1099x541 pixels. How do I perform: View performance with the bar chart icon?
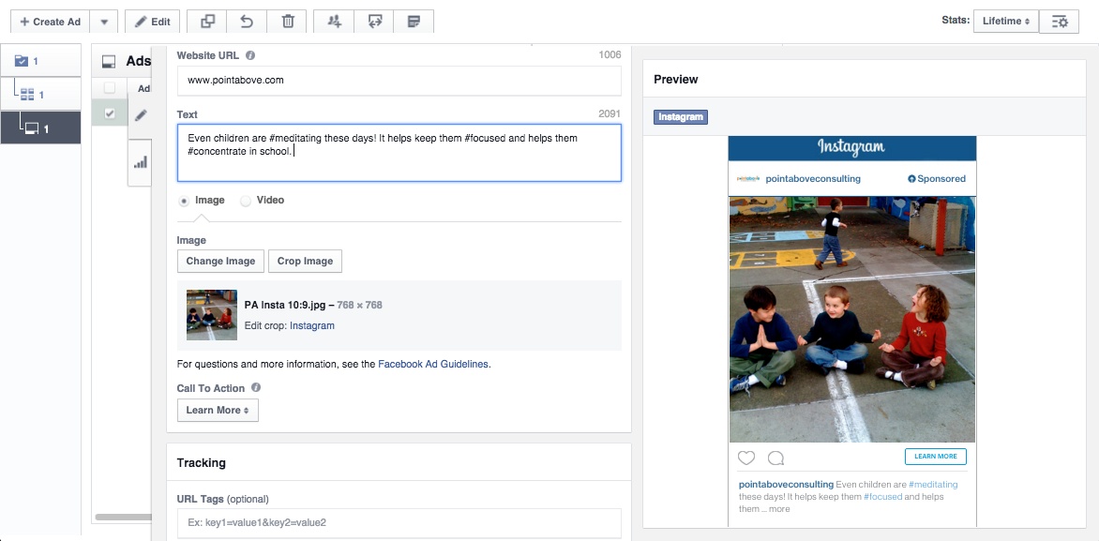[139, 162]
